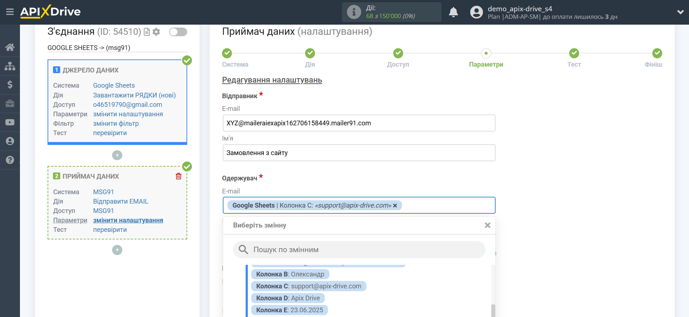Delete the data receiver block
The image size is (689, 317).
[179, 176]
